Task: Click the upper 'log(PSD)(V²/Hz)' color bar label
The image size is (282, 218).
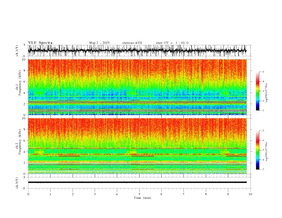Action: pyautogui.click(x=267, y=93)
